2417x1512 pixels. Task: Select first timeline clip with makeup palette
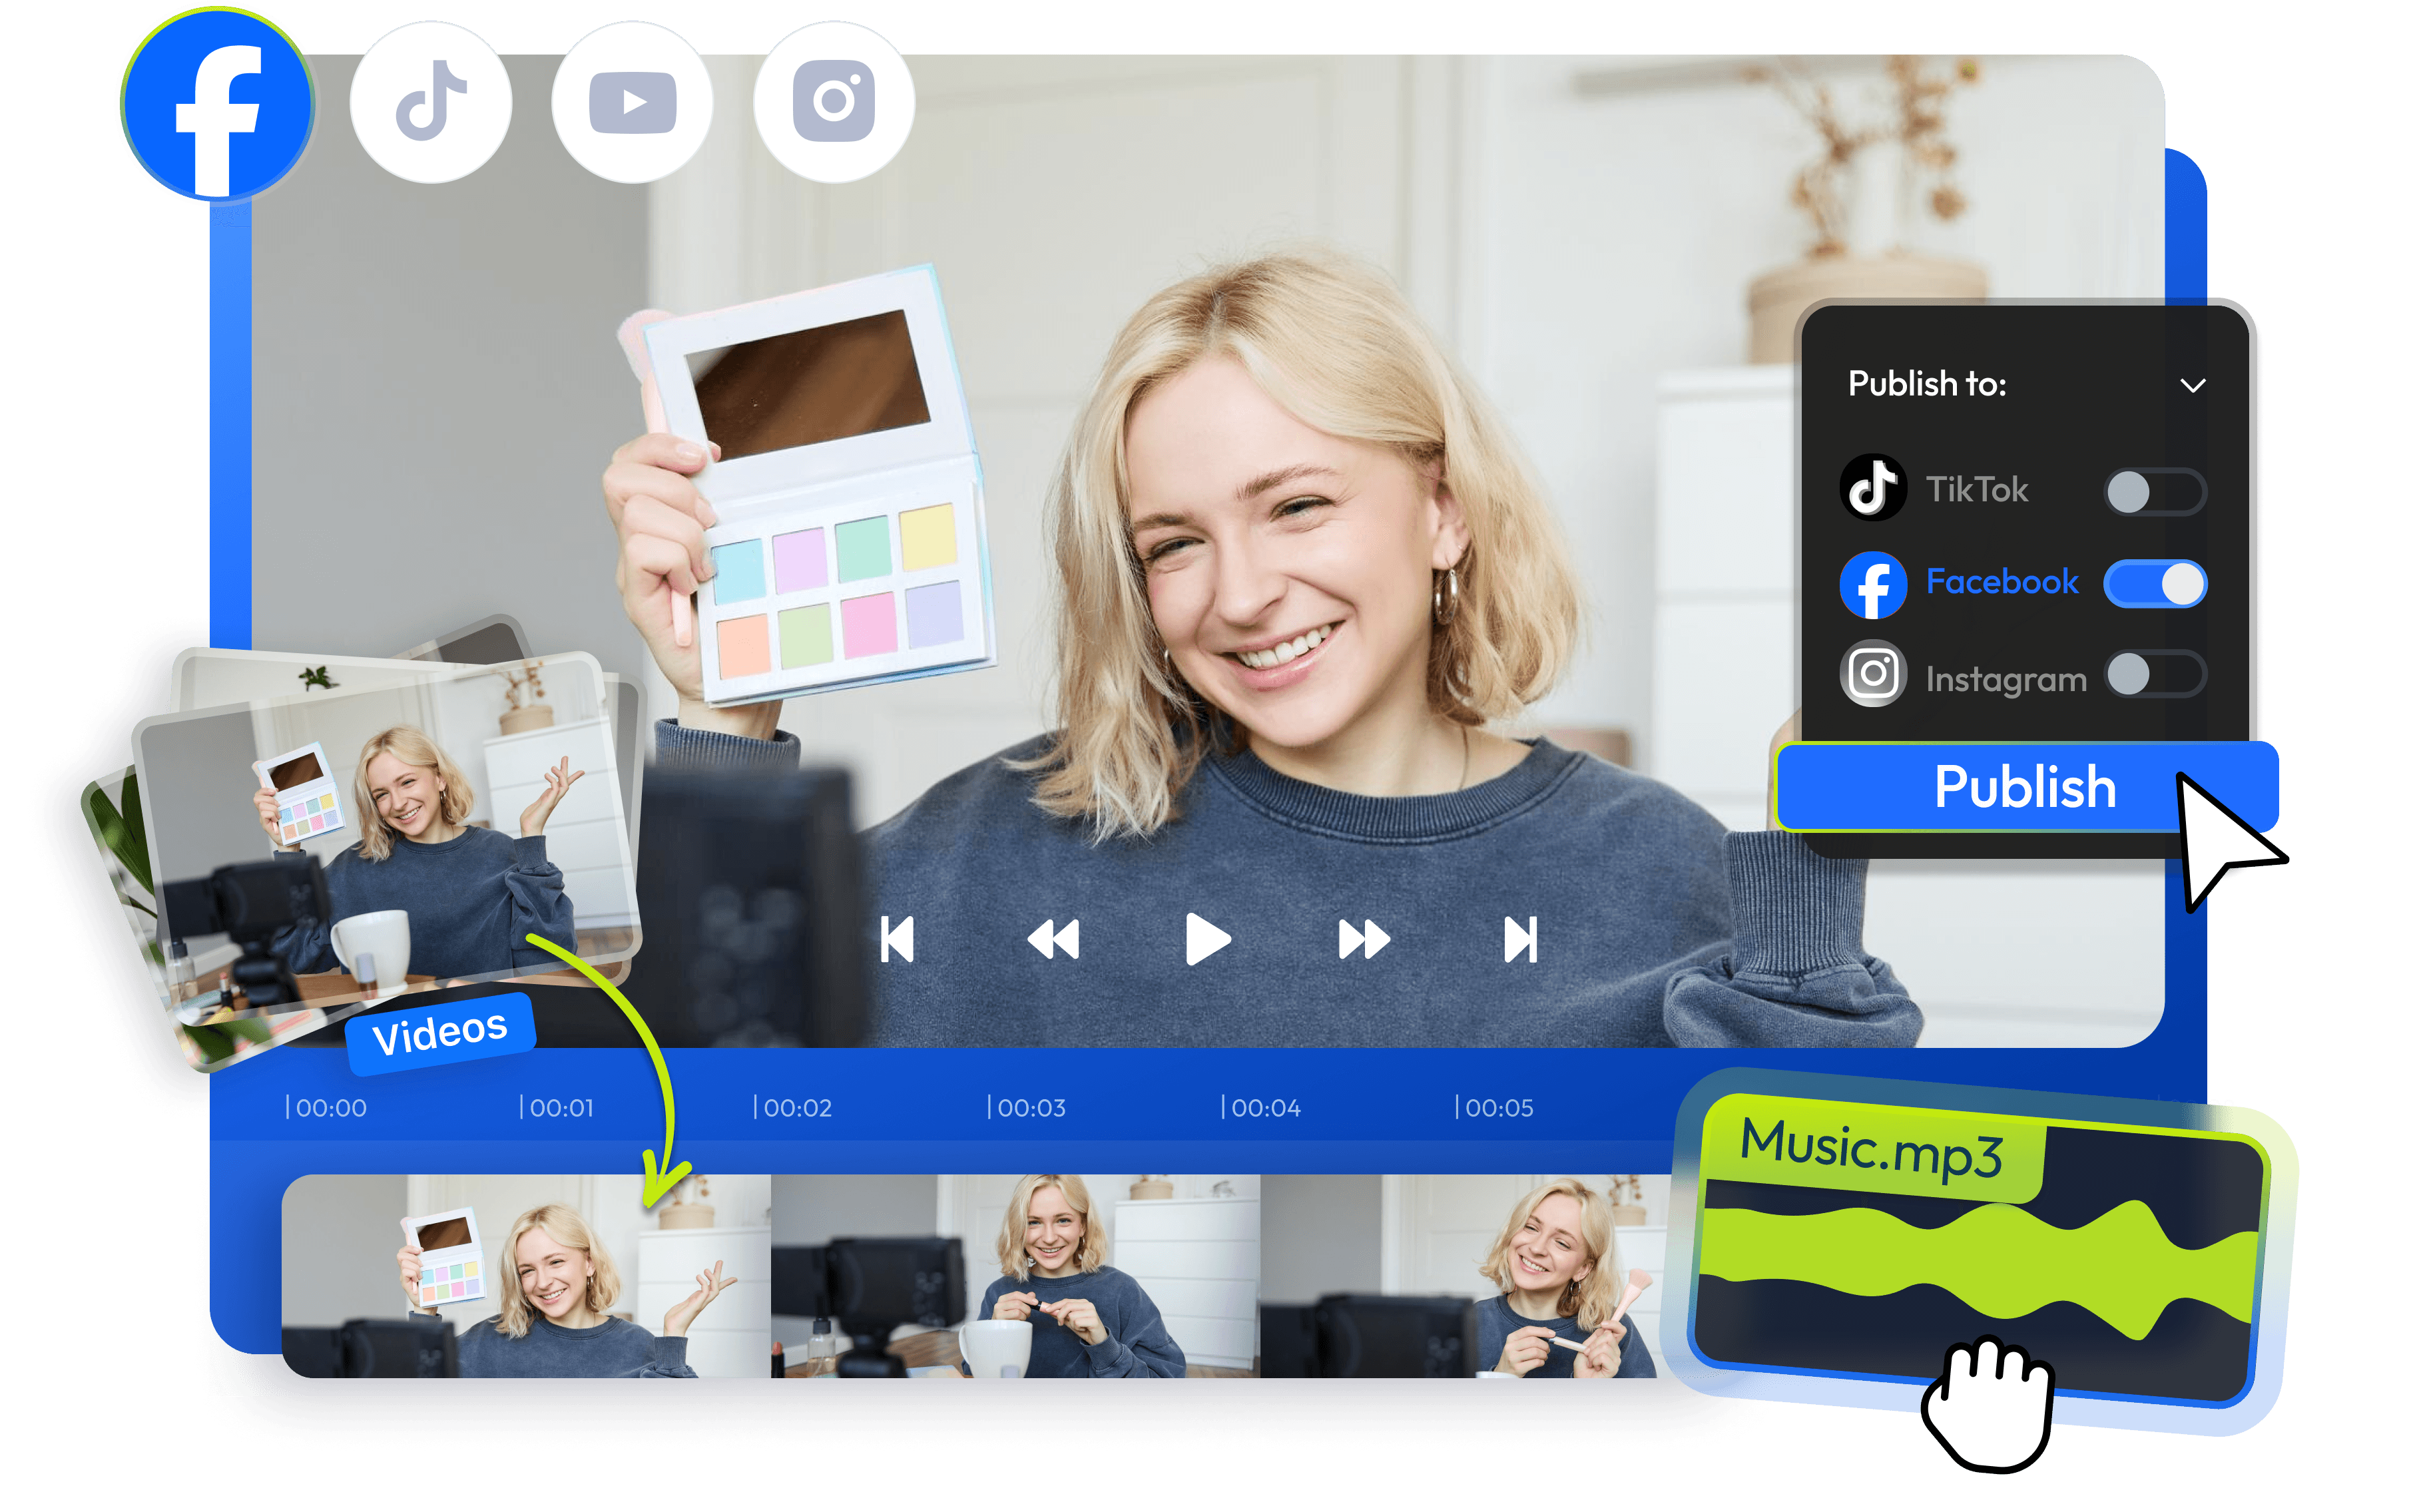click(526, 1276)
